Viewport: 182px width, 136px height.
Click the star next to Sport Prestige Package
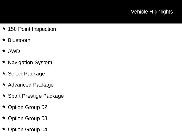[x=4, y=95]
